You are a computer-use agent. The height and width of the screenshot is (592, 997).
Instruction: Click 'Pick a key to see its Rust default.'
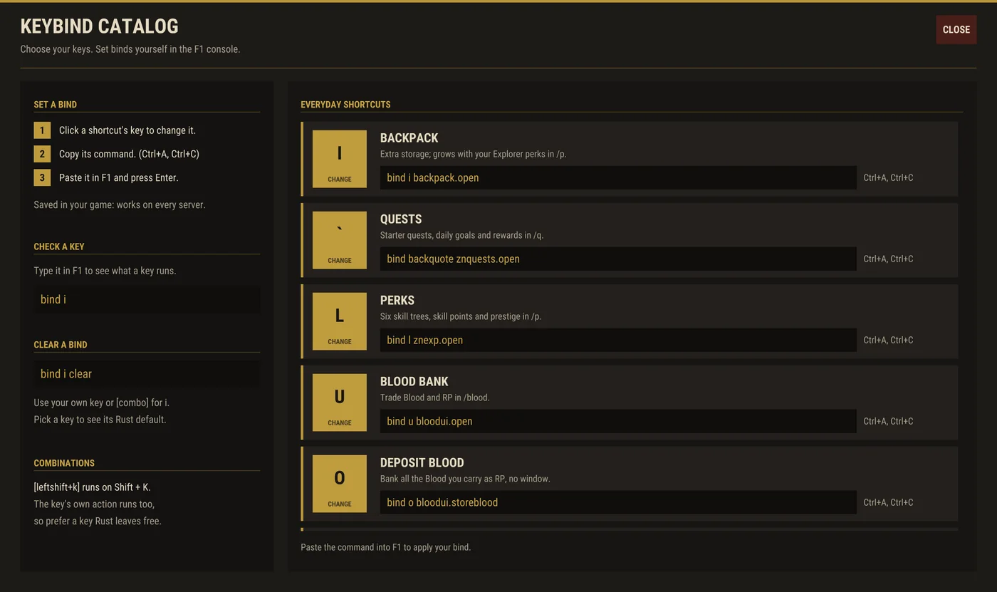100,420
